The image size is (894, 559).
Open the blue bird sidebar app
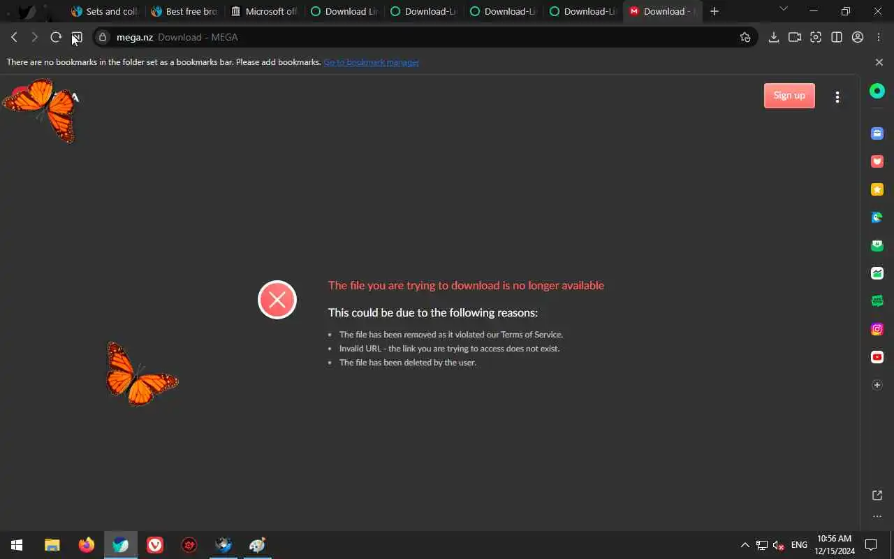pos(877,217)
